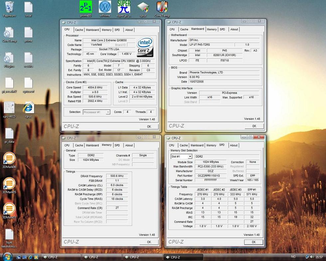Click the clock showing 21:57
The image size is (326, 261).
tap(319, 257)
